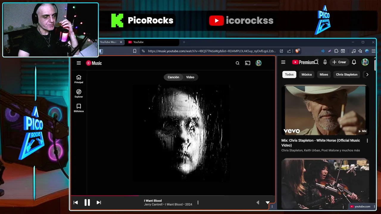Image resolution: width=381 pixels, height=214 pixels.
Task: Open the Brave Shields lion icon
Action: click(297, 51)
